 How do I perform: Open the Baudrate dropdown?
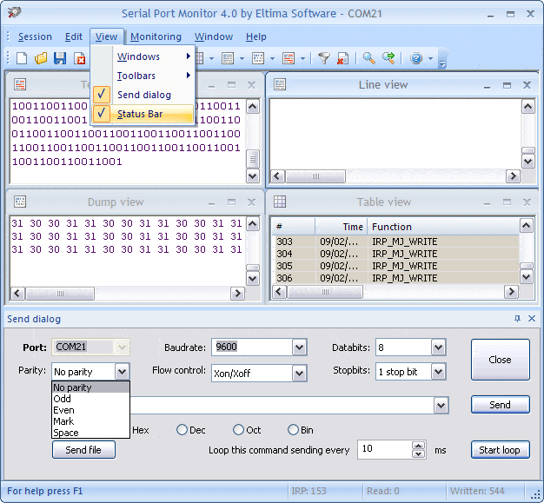[299, 347]
